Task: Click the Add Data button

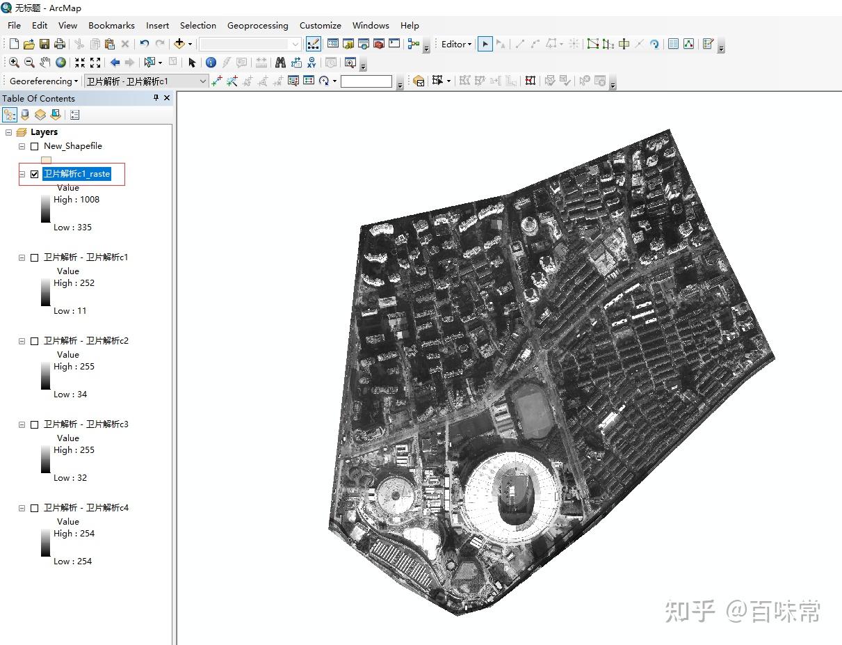Action: click(179, 44)
